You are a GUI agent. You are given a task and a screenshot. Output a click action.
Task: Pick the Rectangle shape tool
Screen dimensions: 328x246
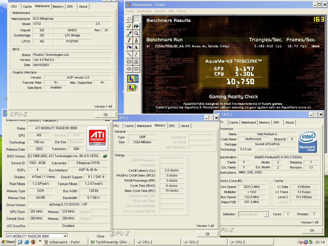pos(129,62)
